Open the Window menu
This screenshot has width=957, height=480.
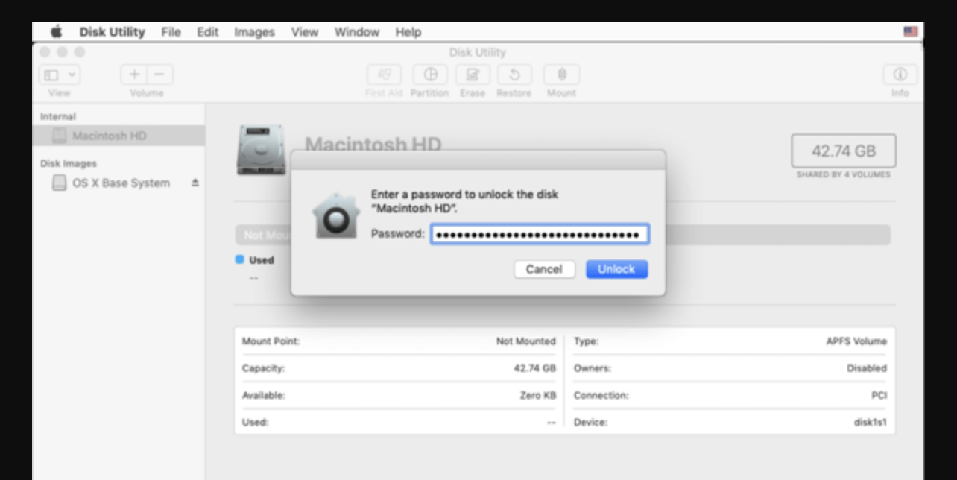pyautogui.click(x=357, y=32)
